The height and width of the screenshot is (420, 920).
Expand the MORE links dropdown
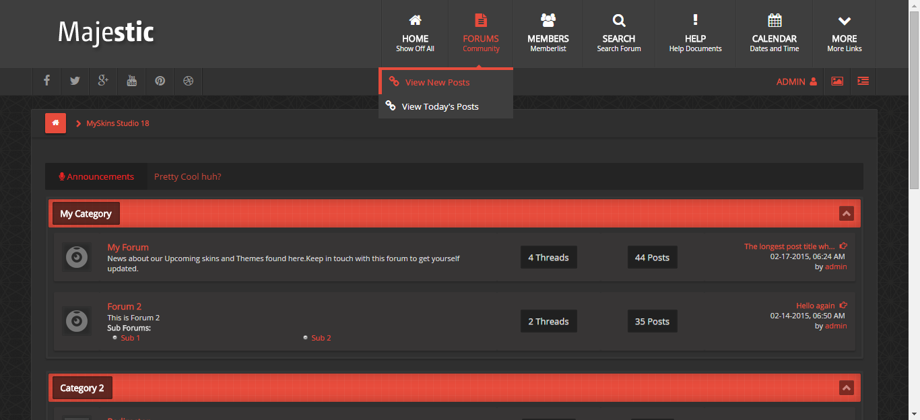(x=845, y=34)
